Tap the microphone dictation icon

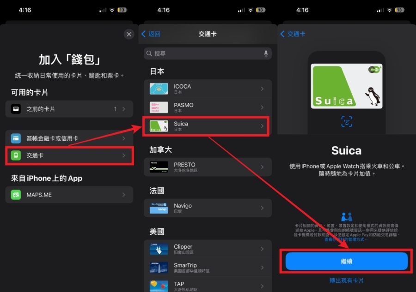(x=266, y=54)
